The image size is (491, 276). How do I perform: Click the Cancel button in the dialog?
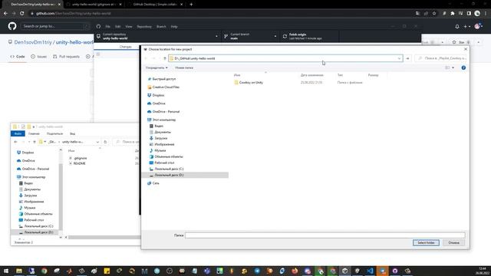453,243
